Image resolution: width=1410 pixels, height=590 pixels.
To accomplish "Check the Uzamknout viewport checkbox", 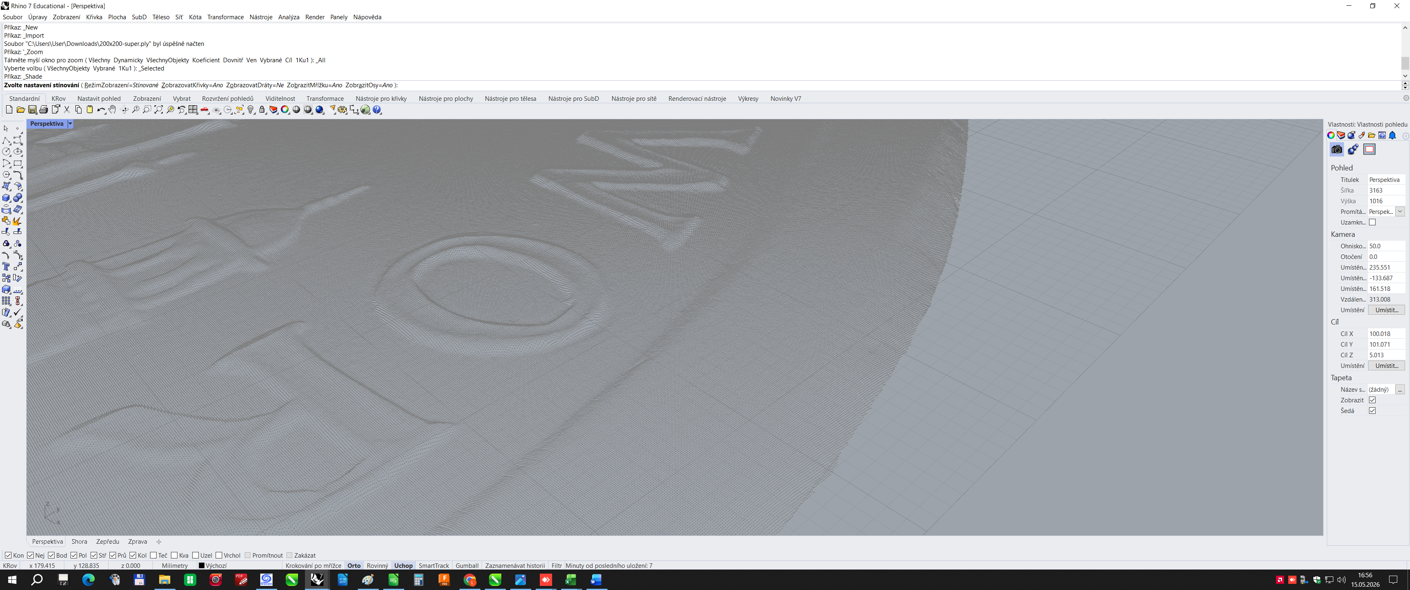I will [1372, 222].
